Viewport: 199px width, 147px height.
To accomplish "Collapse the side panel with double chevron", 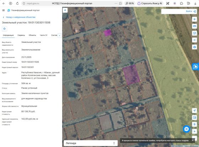I will pos(65,10).
